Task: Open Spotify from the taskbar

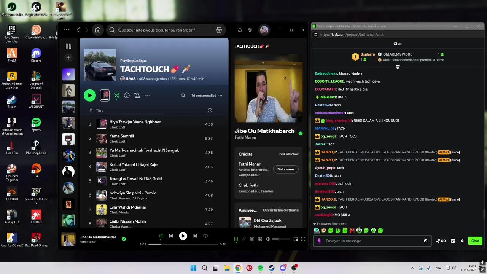Action: 260,268
